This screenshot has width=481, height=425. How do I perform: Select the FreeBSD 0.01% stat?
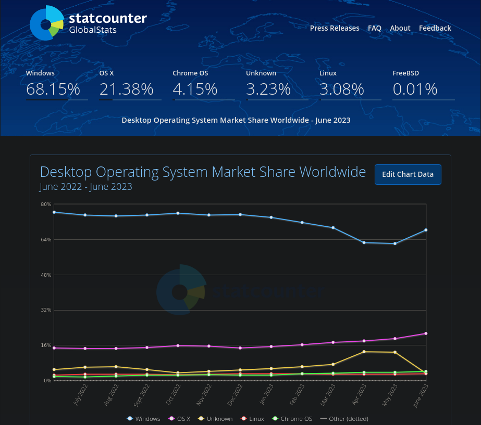(x=423, y=84)
